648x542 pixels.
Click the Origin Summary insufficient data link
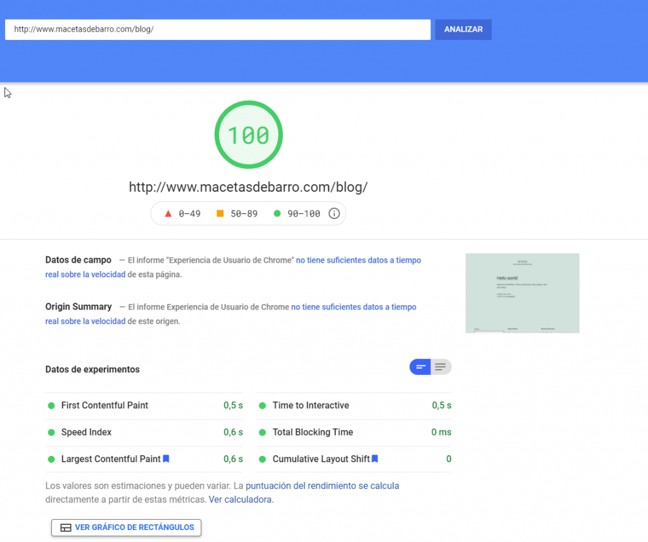click(353, 307)
